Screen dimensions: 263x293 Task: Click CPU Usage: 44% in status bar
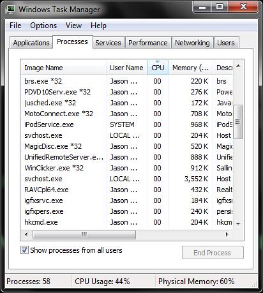(x=102, y=282)
